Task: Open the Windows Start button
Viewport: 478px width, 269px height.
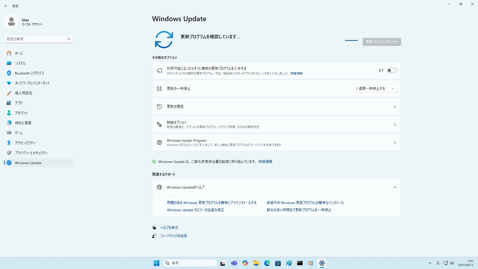Action: 156,263
